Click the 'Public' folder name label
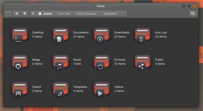Image resolution: width=203 pixels, height=111 pixels. [159, 60]
